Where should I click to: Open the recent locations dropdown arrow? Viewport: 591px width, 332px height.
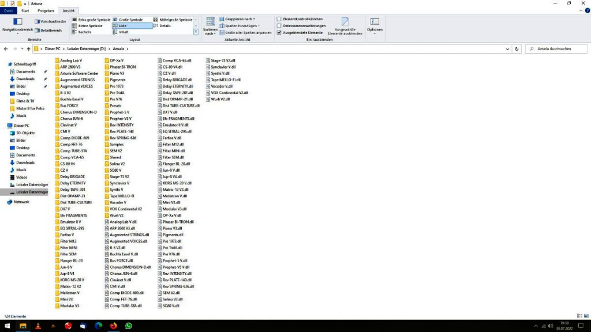[22, 49]
